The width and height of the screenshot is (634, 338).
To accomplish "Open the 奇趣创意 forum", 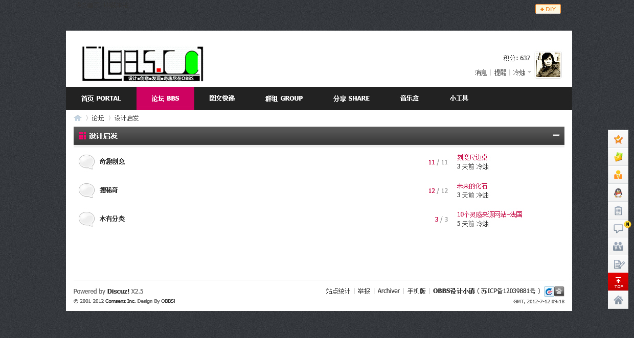I will (112, 162).
